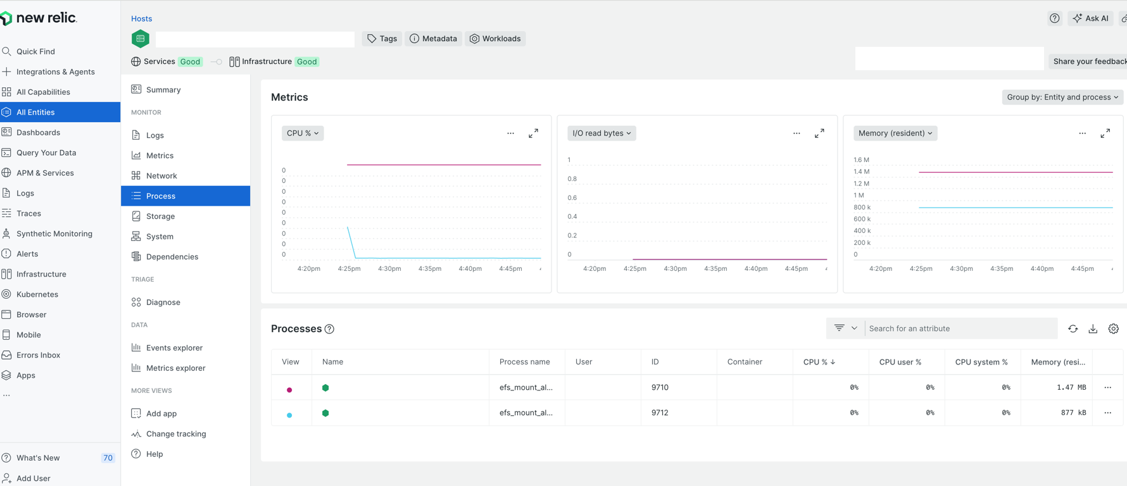Open Tags for this host
Screen dimensions: 1127x486
pyautogui.click(x=382, y=39)
